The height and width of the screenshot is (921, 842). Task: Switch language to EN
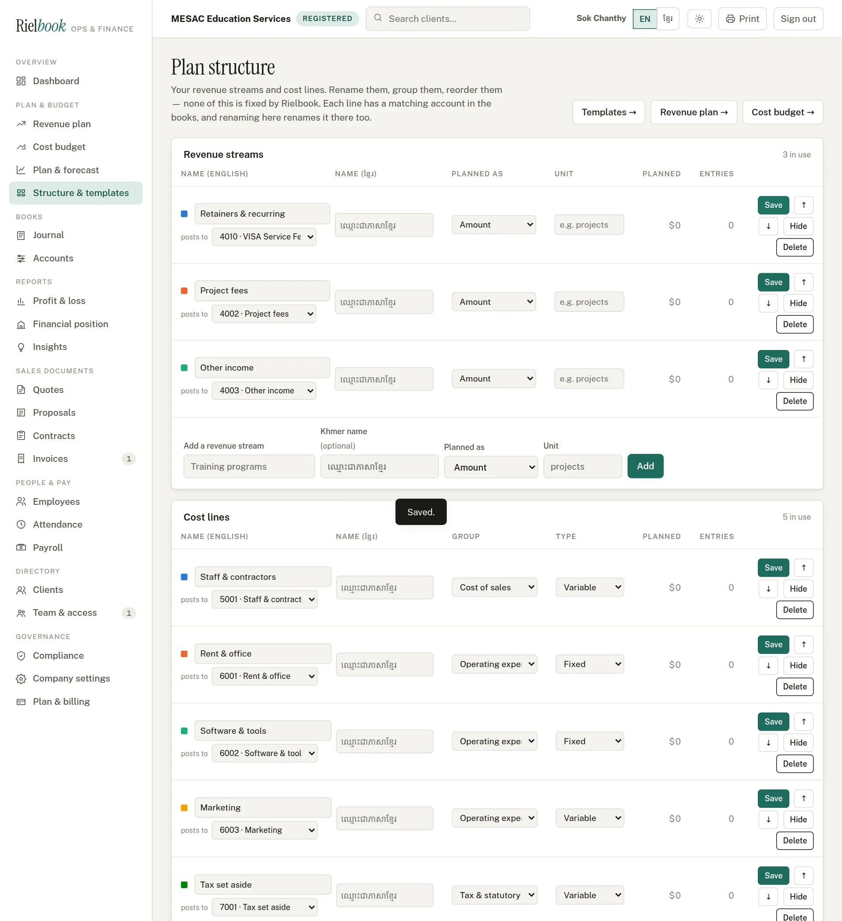[645, 19]
